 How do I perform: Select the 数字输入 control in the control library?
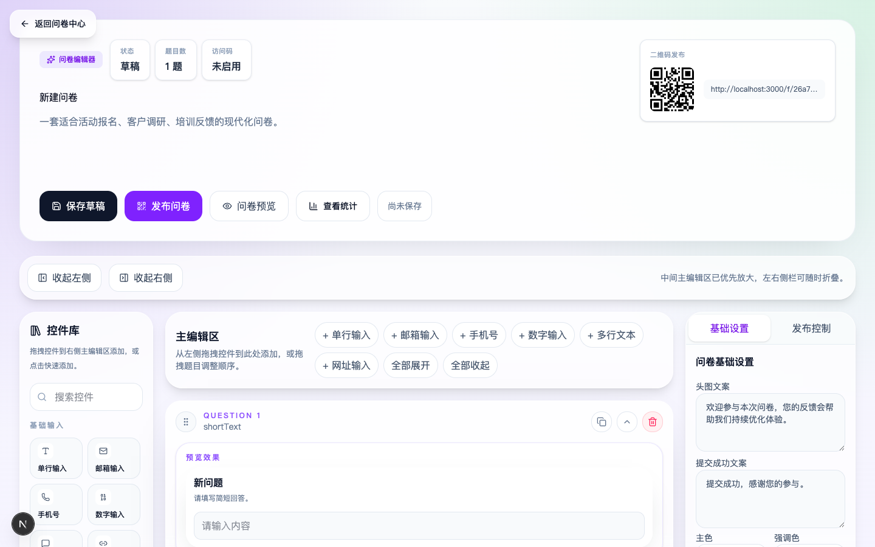tap(114, 504)
